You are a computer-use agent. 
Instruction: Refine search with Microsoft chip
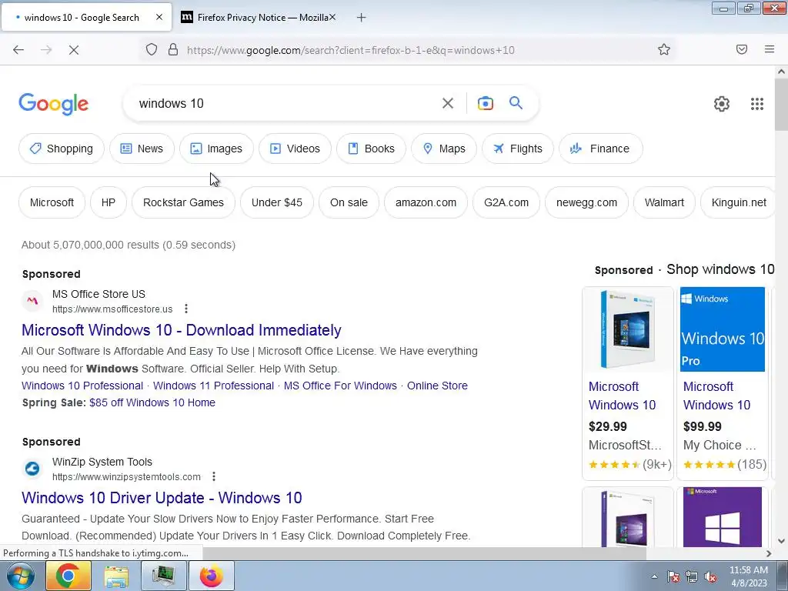(x=52, y=202)
